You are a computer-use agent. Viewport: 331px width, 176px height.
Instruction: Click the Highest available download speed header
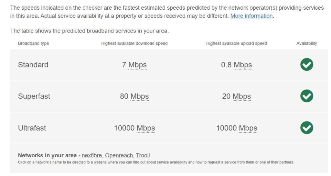pos(134,43)
